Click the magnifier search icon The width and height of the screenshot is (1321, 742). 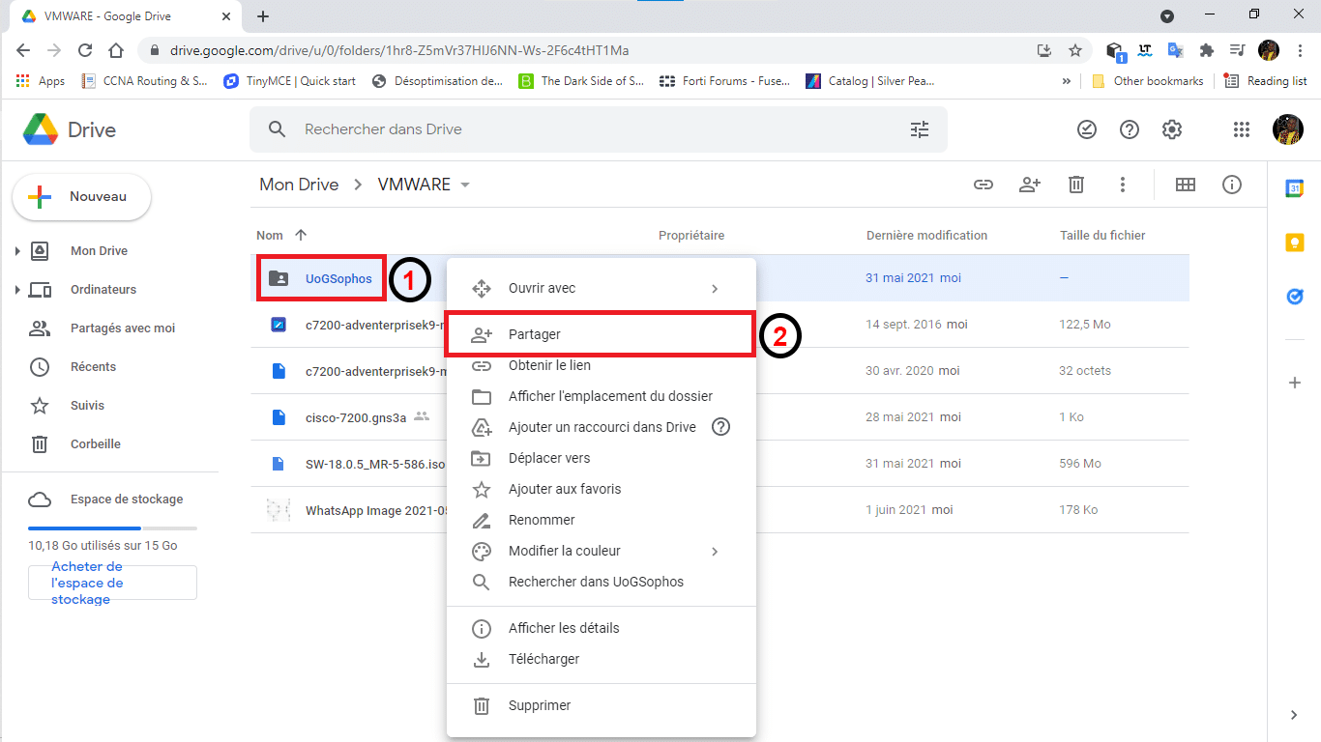(278, 129)
